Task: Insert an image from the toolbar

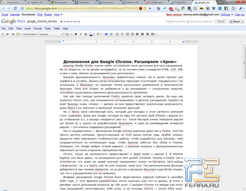Action: point(111,34)
